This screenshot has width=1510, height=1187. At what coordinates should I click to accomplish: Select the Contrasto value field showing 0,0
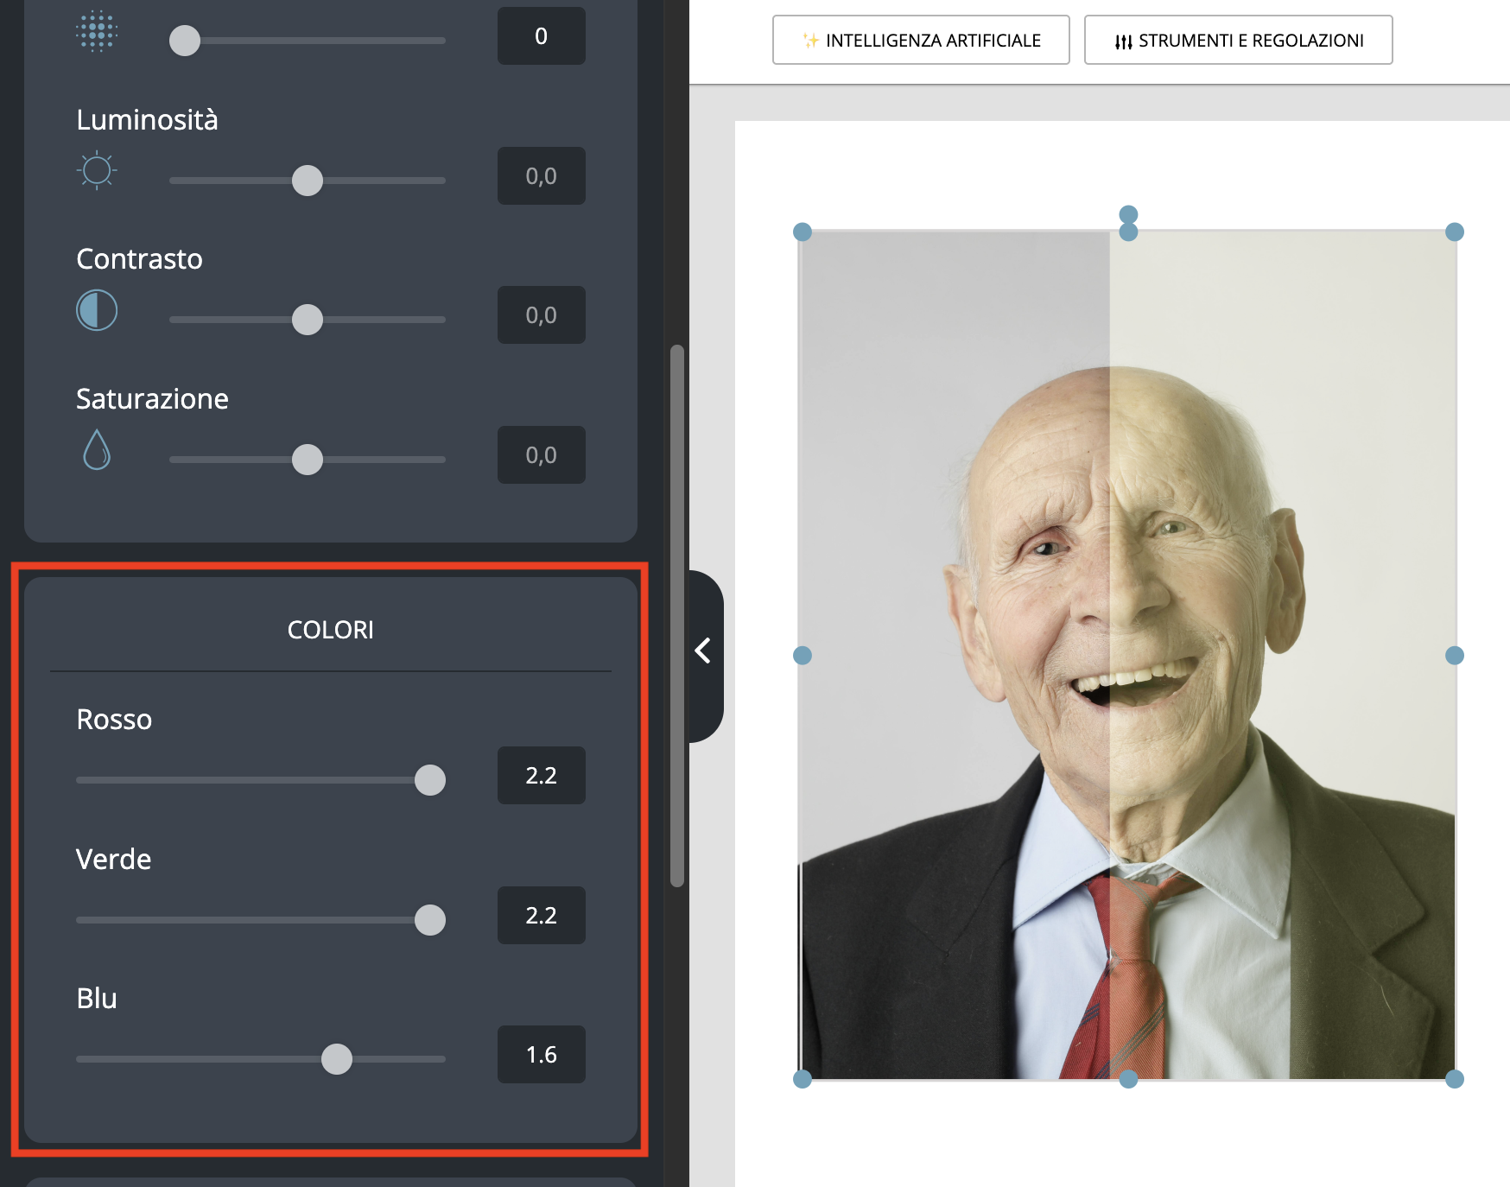(541, 315)
